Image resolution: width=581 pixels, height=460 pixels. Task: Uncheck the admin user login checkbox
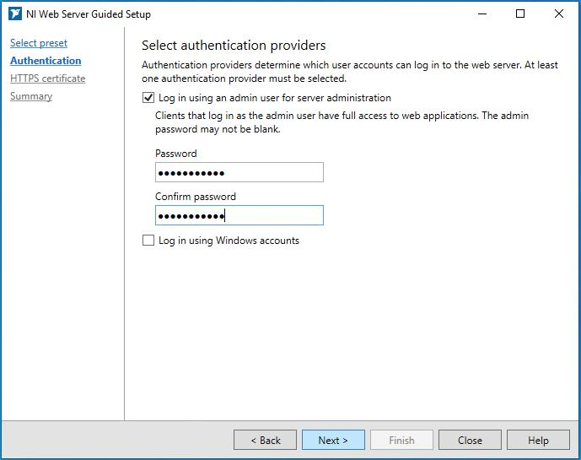(x=149, y=98)
